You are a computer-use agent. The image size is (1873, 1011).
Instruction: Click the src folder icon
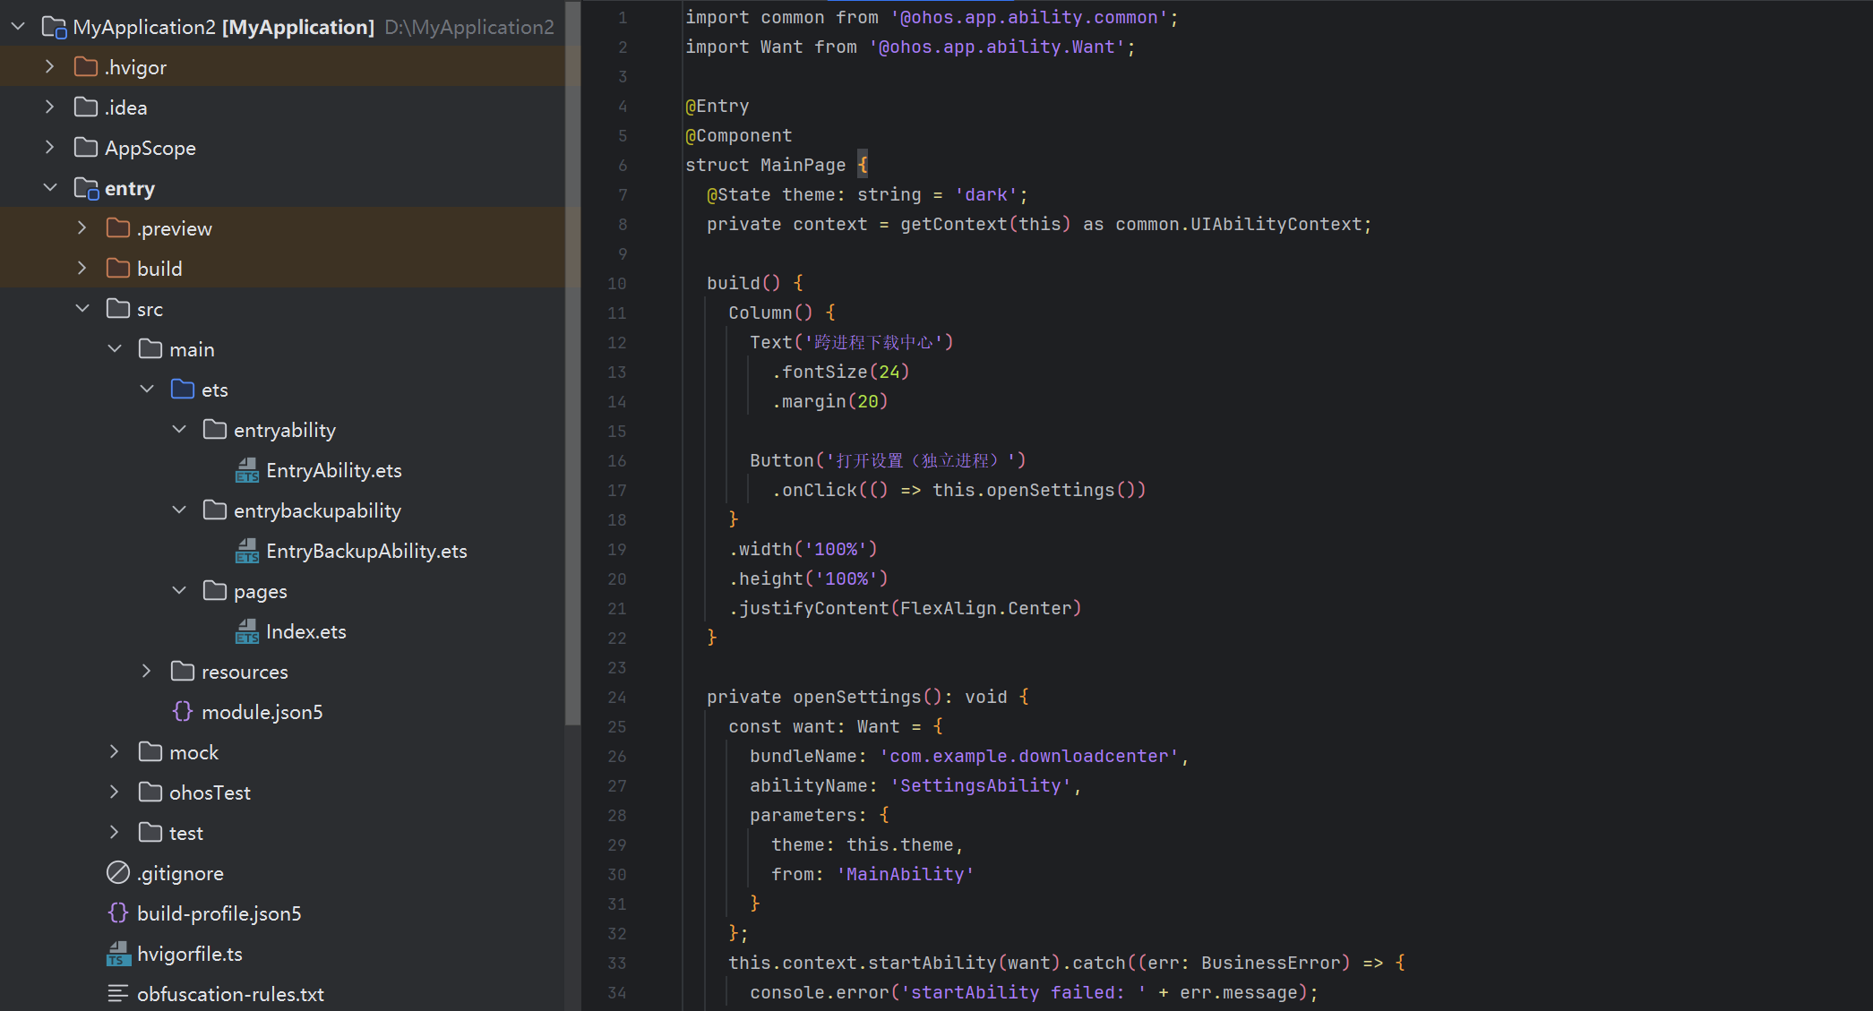[118, 309]
